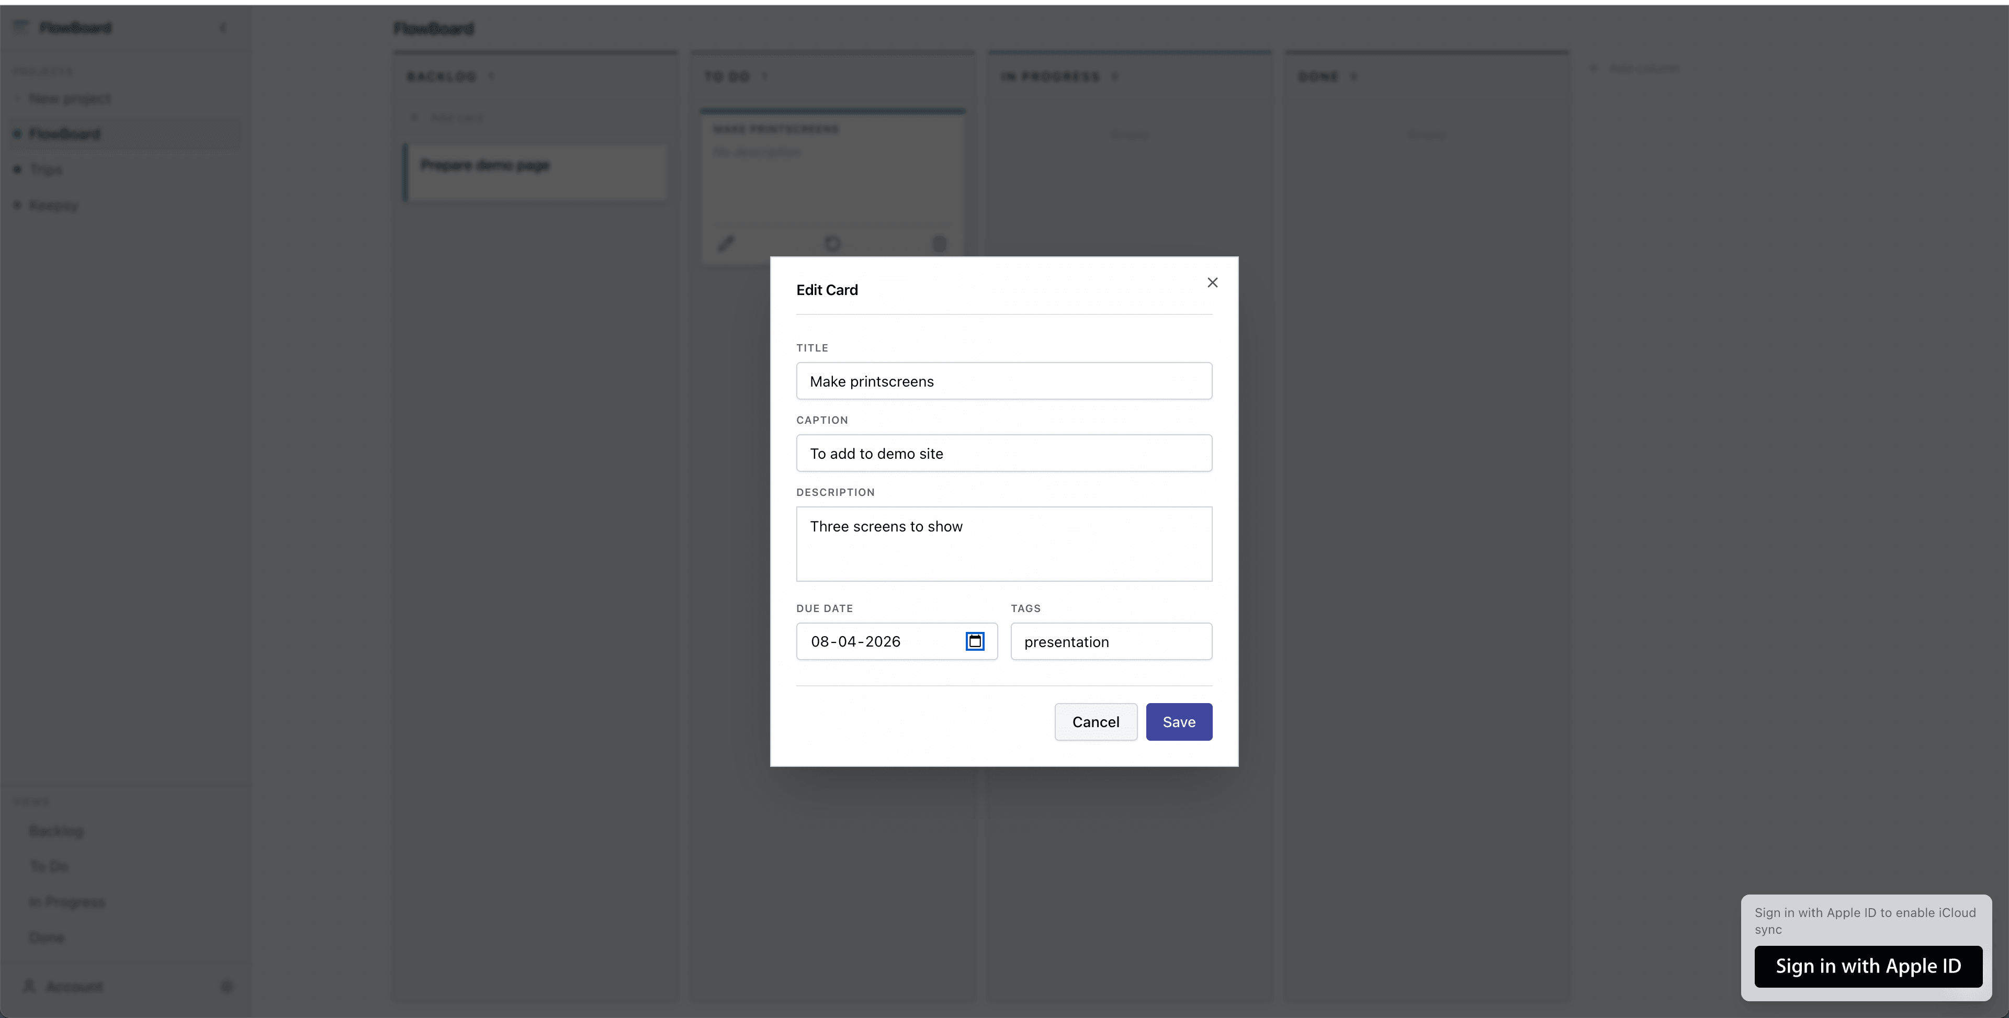Screen dimensions: 2009x1018
Task: Cancel editing the card
Action: coord(1096,721)
